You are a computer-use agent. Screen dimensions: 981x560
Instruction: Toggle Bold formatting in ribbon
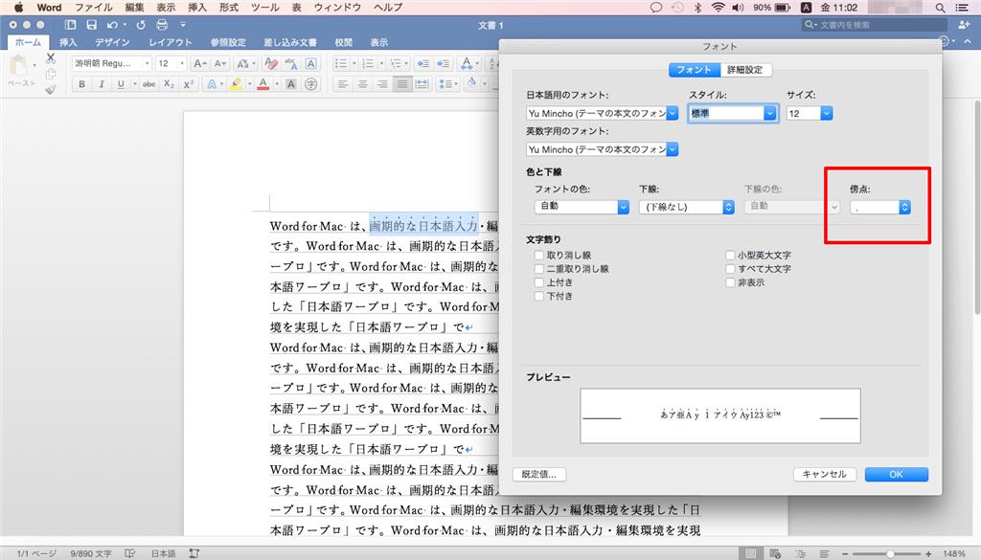82,83
